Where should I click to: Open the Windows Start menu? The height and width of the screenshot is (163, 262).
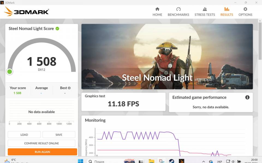pyautogui.click(x=81, y=161)
